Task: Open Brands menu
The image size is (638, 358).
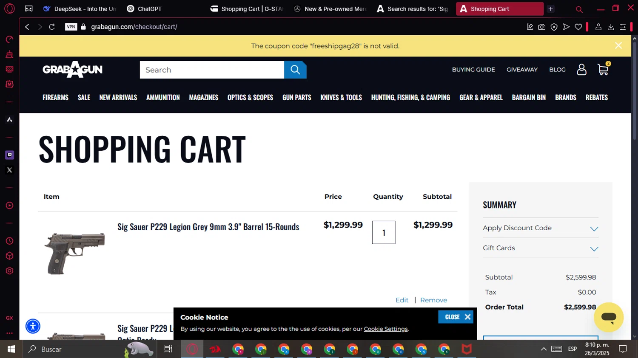Action: [x=566, y=97]
